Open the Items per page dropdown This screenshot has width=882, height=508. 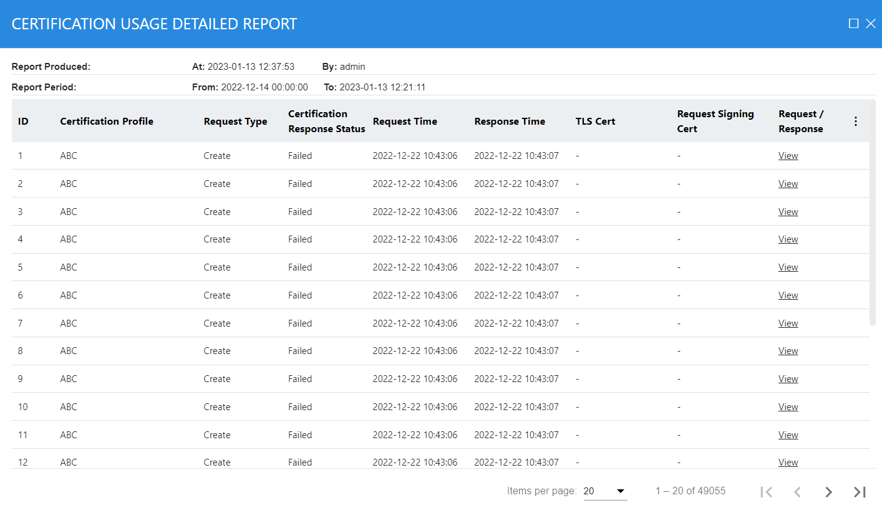pyautogui.click(x=604, y=491)
